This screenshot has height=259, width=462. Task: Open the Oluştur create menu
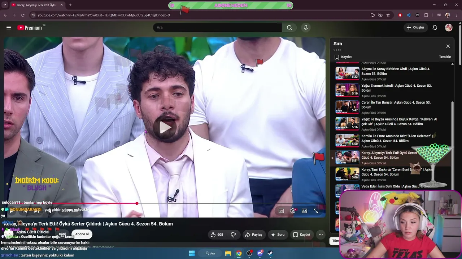pyautogui.click(x=415, y=28)
